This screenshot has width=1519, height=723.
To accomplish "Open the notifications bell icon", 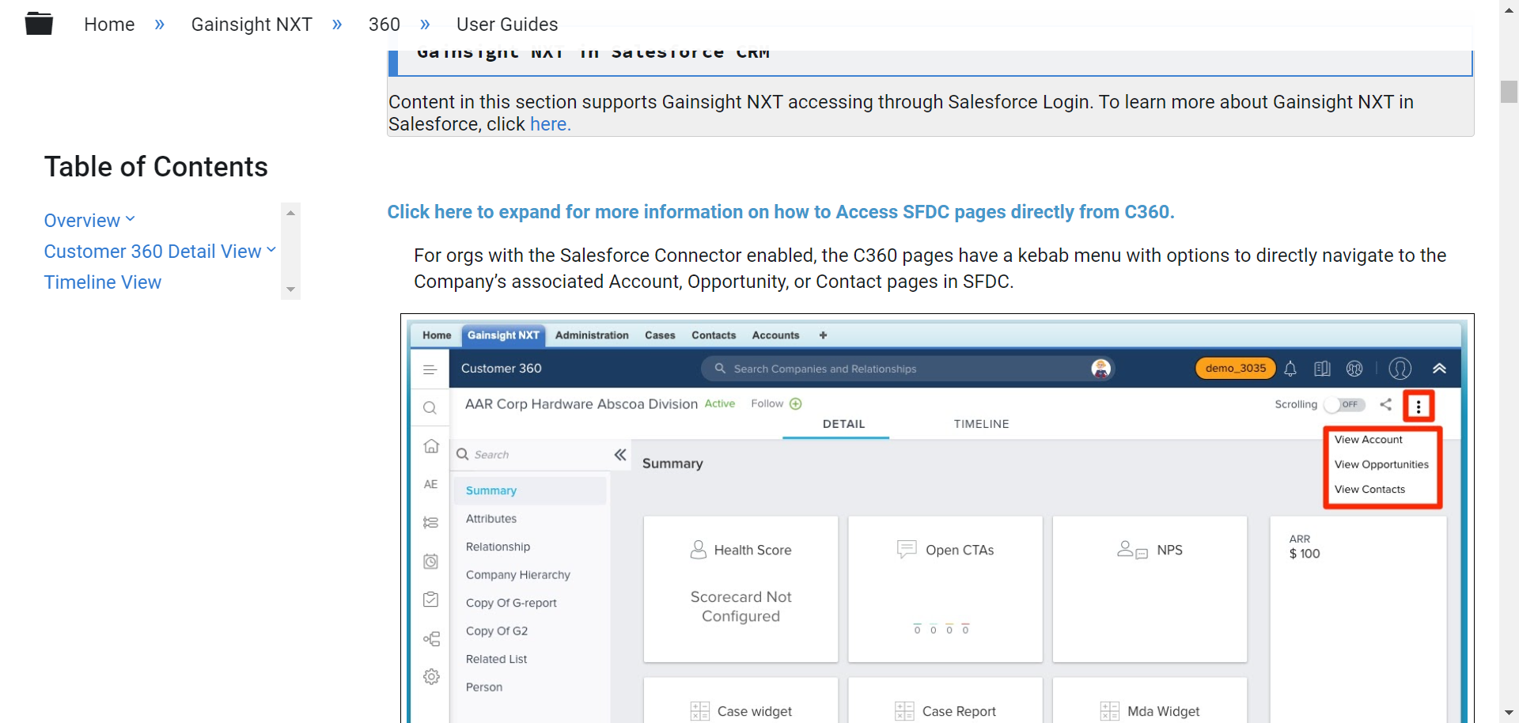I will pyautogui.click(x=1290, y=369).
